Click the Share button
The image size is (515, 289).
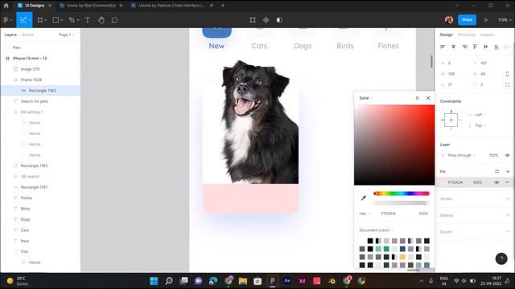(x=467, y=20)
